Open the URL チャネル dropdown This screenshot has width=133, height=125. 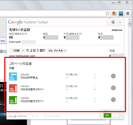57,51
